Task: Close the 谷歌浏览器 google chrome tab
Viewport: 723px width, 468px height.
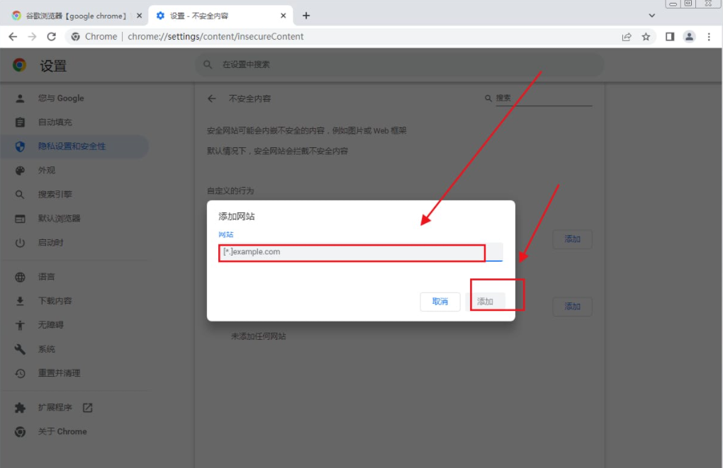Action: click(139, 16)
